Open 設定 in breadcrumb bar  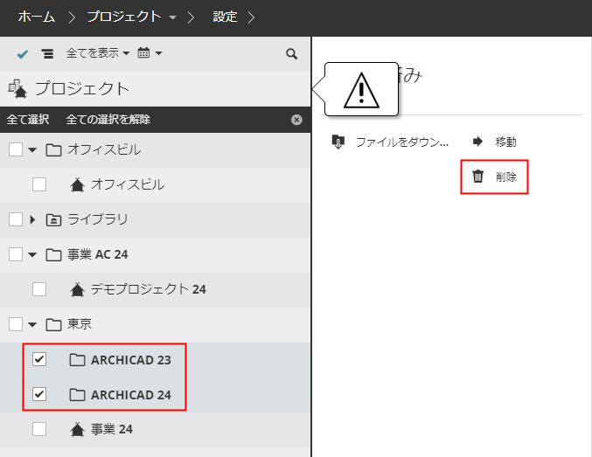[225, 17]
